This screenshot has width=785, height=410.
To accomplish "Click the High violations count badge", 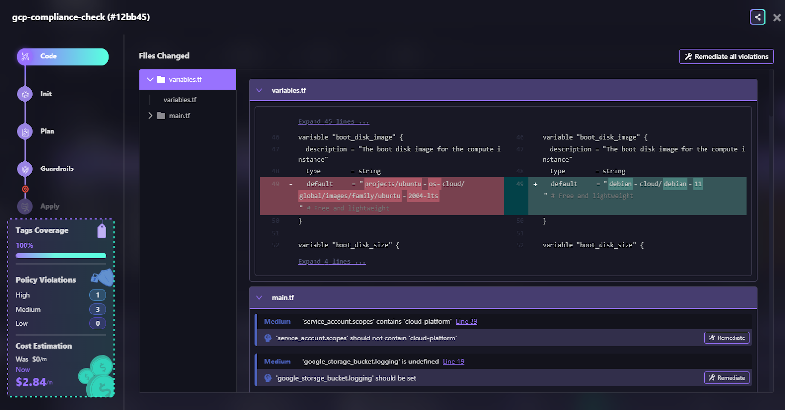I will point(98,295).
